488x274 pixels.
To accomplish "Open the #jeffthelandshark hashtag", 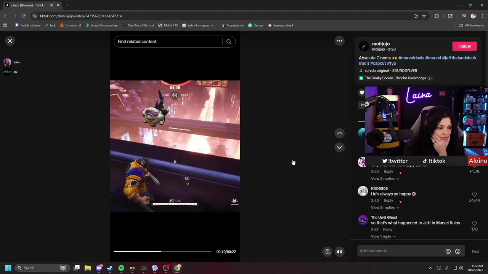I will tap(459, 58).
